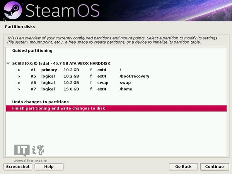Click the /boot/recovery mount point
This screenshot has width=232, height=174.
click(135, 76)
